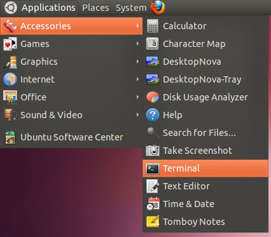Select Search for Files entry
Image resolution: width=271 pixels, height=237 pixels.
[x=205, y=133]
